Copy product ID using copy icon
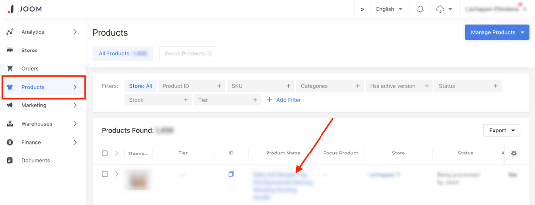The image size is (535, 205). (231, 174)
